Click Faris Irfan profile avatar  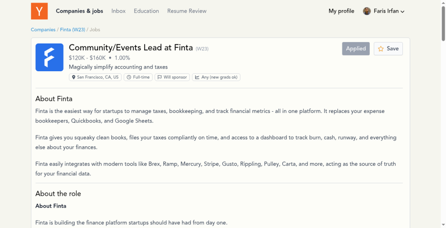[x=367, y=11]
